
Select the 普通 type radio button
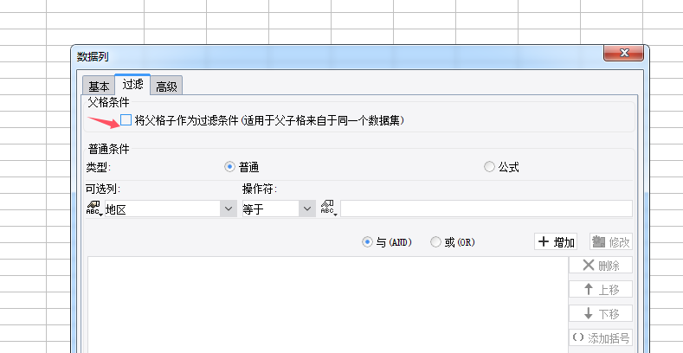tap(229, 167)
